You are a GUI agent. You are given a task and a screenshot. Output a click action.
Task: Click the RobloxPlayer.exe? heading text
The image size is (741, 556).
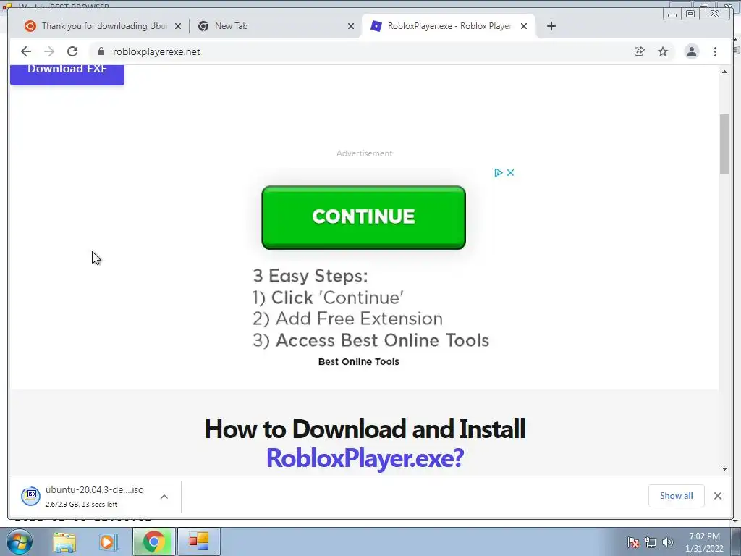pyautogui.click(x=365, y=458)
